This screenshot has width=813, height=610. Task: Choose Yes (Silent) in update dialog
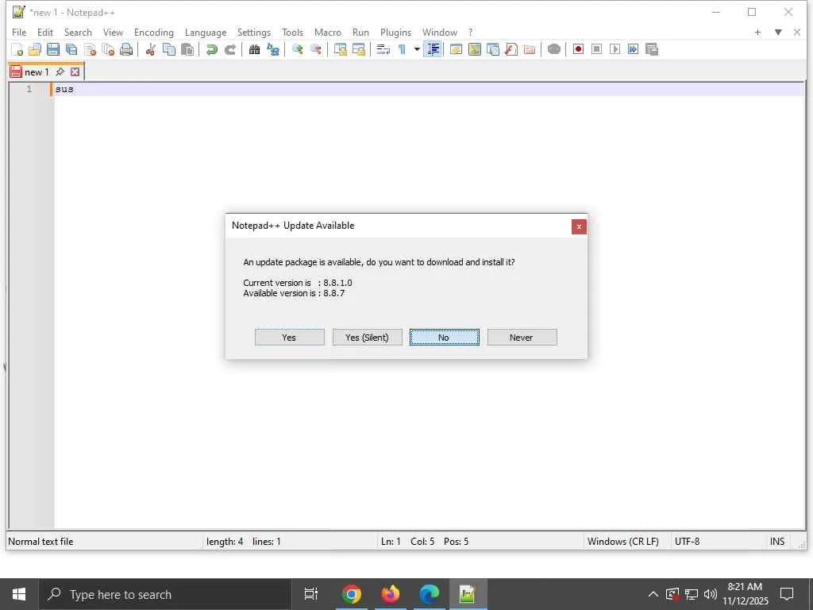(x=367, y=337)
